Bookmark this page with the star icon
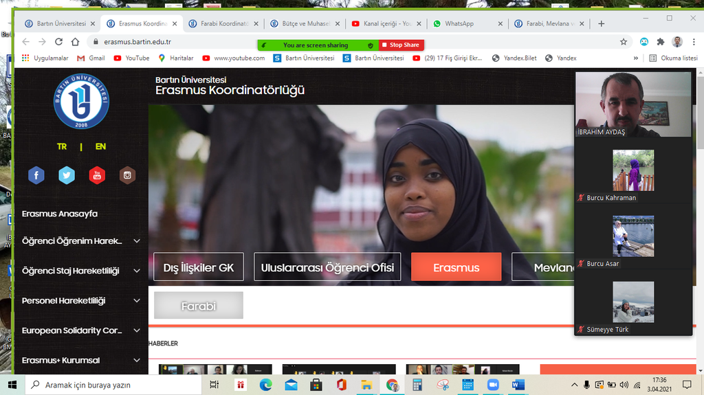This screenshot has width=704, height=395. click(x=624, y=42)
